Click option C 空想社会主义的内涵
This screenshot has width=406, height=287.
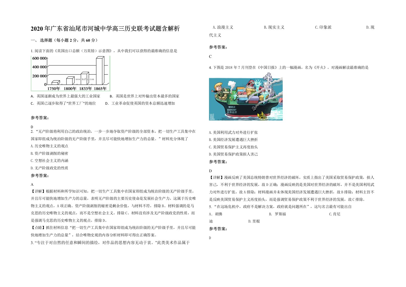pyautogui.click(x=49, y=161)
